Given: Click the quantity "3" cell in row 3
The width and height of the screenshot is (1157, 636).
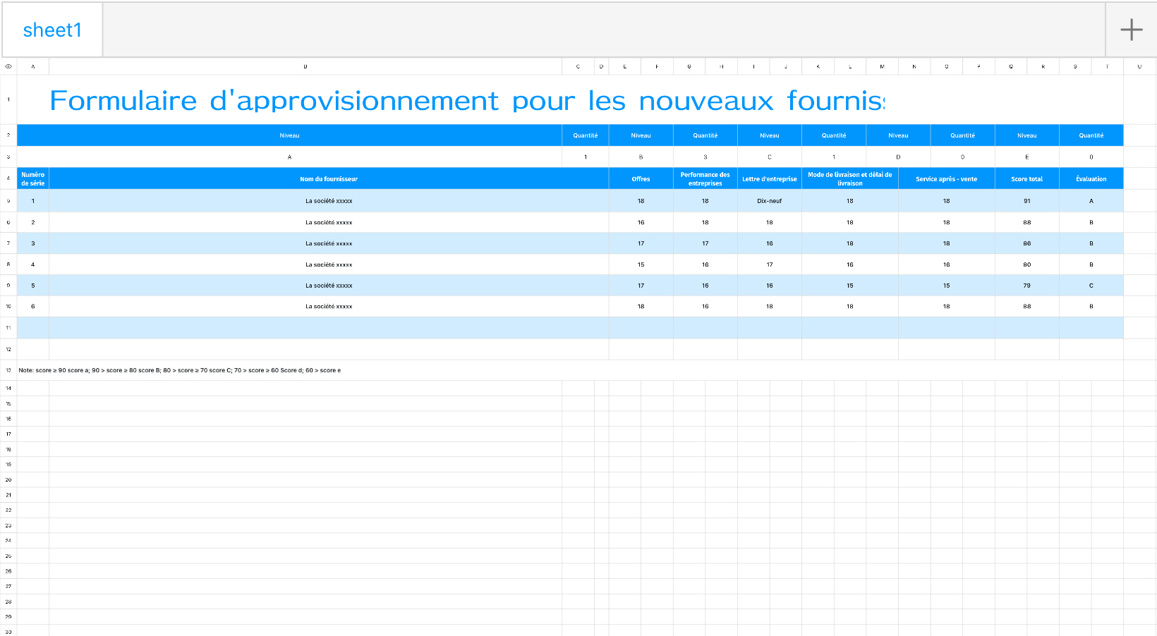Looking at the screenshot, I should click(705, 157).
